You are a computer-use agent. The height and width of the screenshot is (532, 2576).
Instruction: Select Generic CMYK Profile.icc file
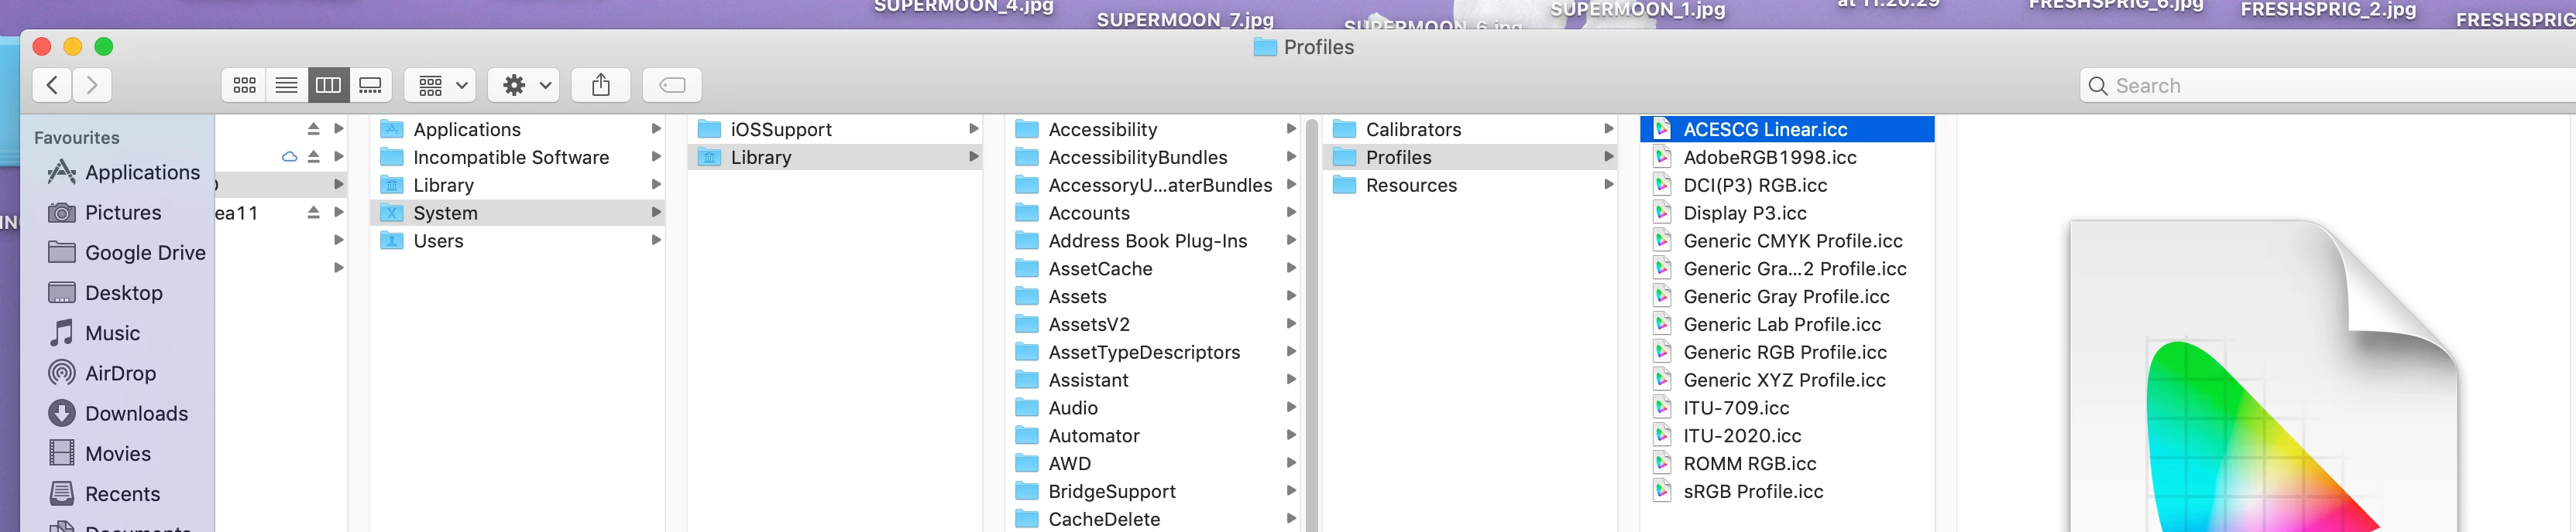[x=1787, y=241]
